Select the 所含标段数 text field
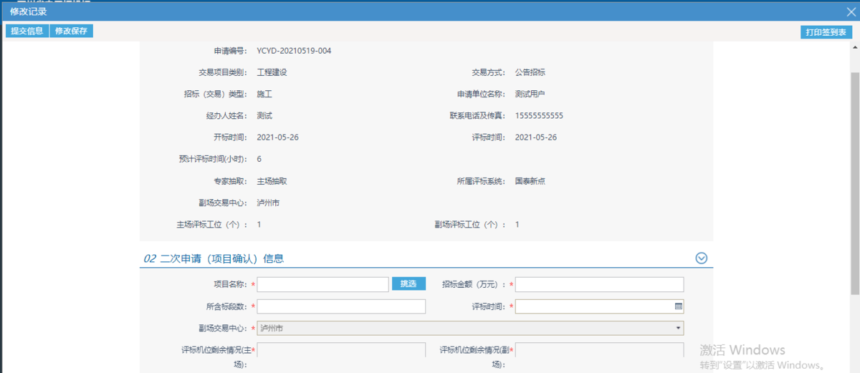The image size is (860, 373). 341,306
